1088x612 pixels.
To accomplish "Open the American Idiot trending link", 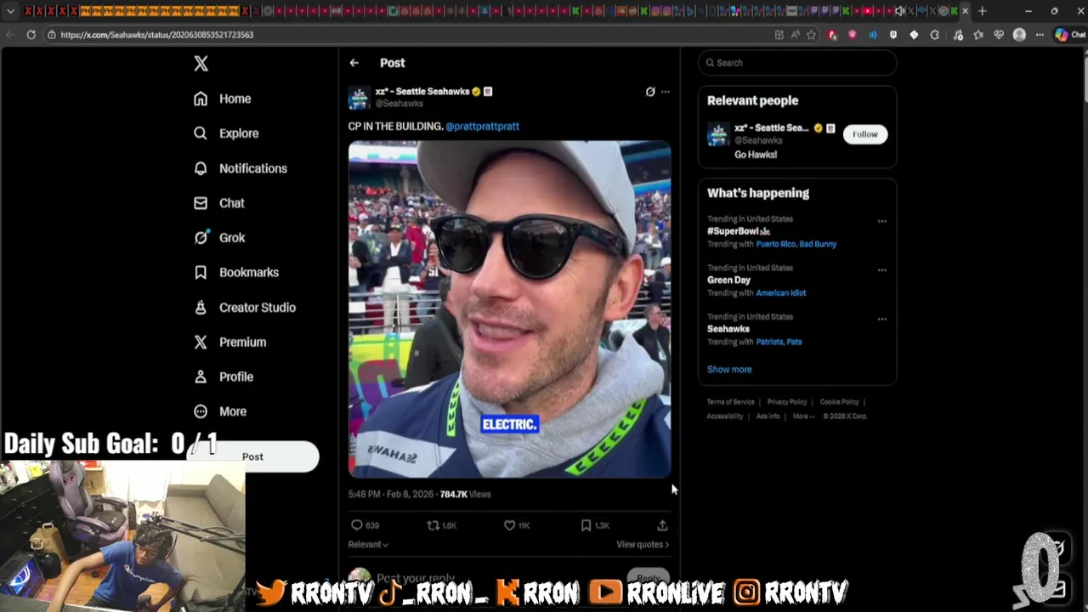I will pyautogui.click(x=780, y=293).
